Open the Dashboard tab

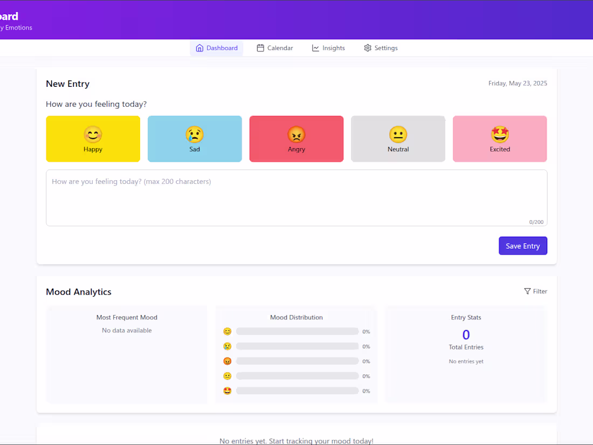(x=216, y=48)
